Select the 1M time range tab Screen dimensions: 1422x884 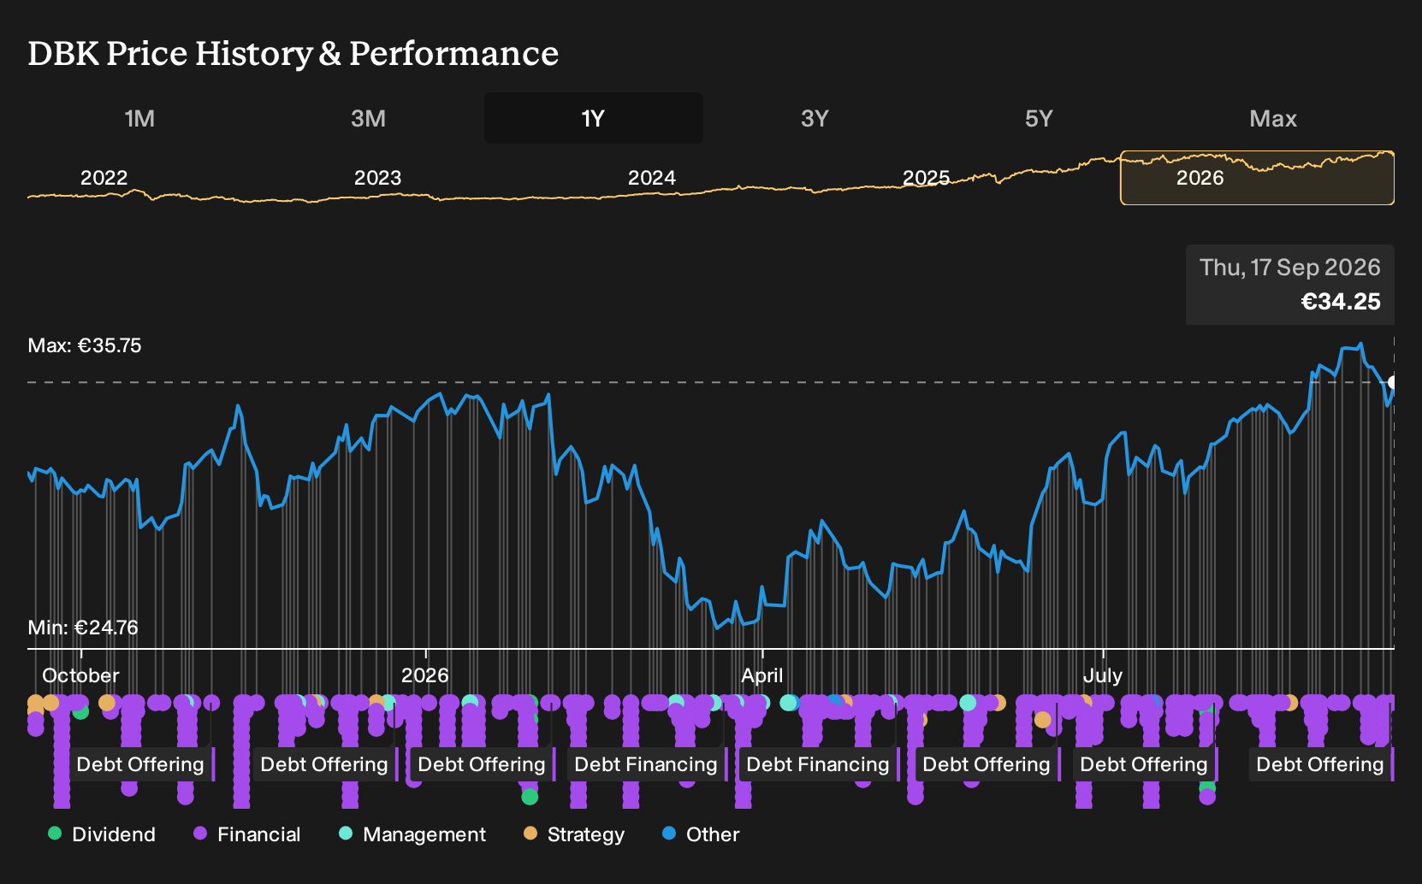[139, 118]
